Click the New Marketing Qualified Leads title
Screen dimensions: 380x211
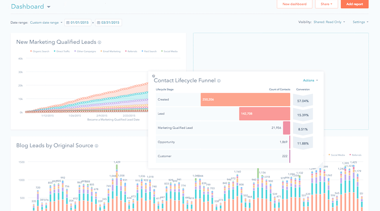tap(56, 42)
